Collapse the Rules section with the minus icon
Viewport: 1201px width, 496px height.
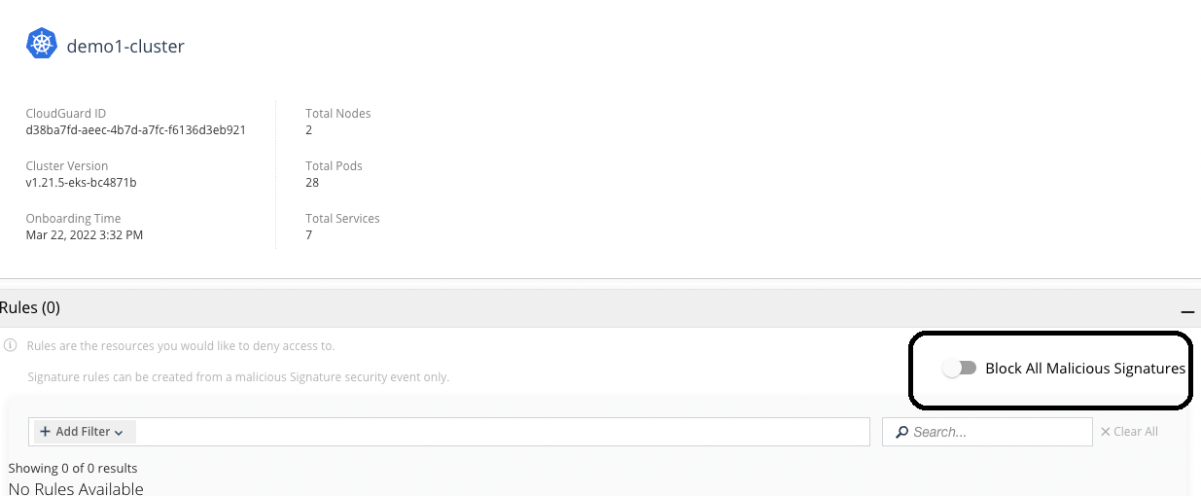tap(1186, 311)
